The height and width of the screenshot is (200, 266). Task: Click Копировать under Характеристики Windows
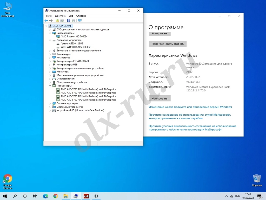tap(159, 98)
